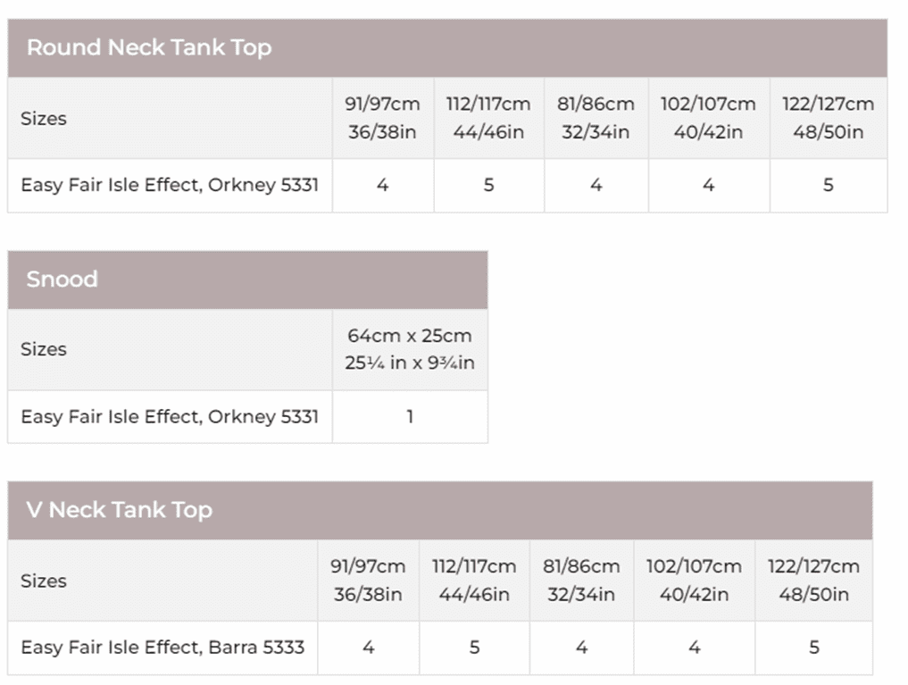Select 122/127cm size in V Neck table

813,581
